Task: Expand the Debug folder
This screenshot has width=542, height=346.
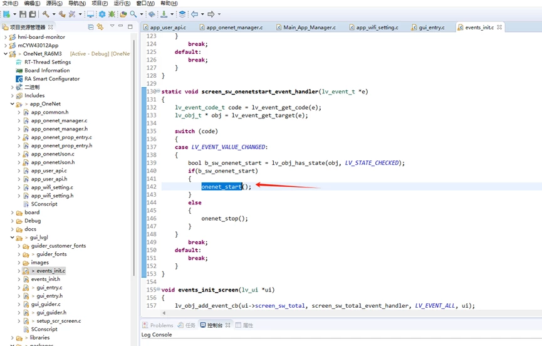Action: [12, 221]
